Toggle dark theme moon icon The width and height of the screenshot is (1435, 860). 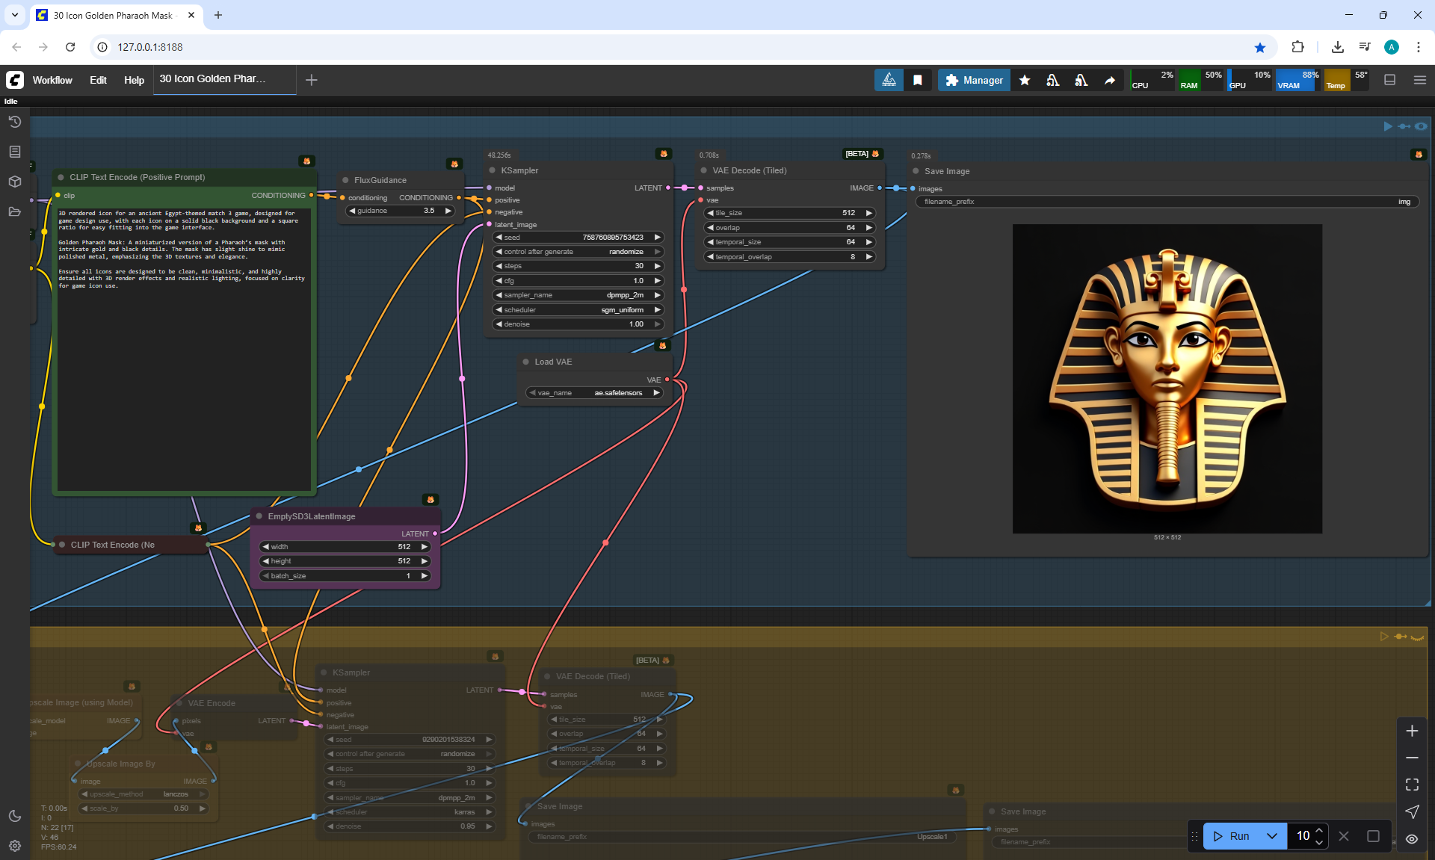(14, 816)
